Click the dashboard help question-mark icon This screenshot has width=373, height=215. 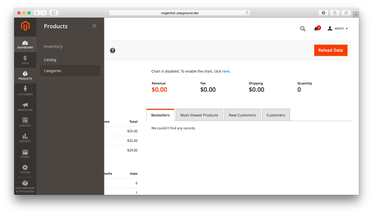click(x=113, y=50)
